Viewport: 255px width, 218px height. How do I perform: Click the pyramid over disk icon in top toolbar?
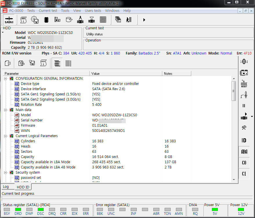click(x=80, y=20)
